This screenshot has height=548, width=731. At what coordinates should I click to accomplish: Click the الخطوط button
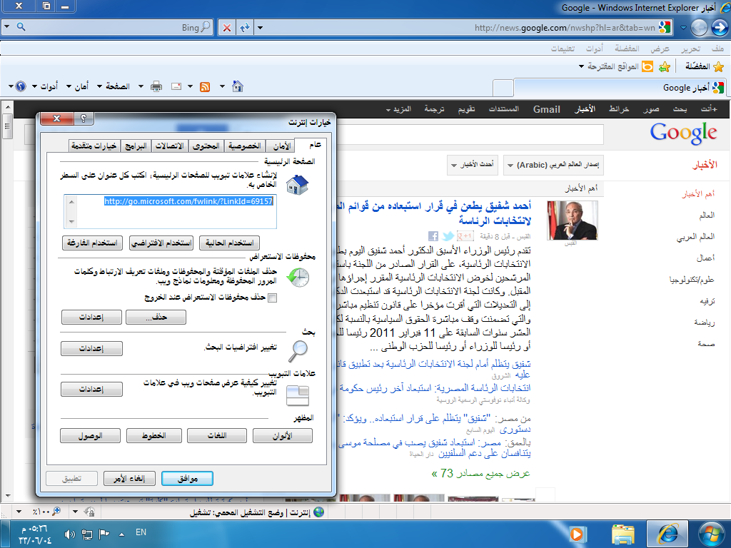154,436
